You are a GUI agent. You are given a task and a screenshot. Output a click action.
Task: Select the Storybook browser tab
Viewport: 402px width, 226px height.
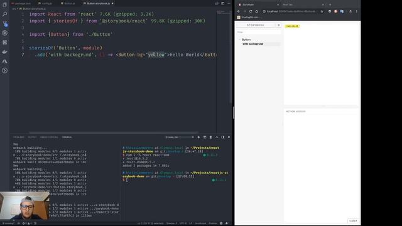point(258,4)
